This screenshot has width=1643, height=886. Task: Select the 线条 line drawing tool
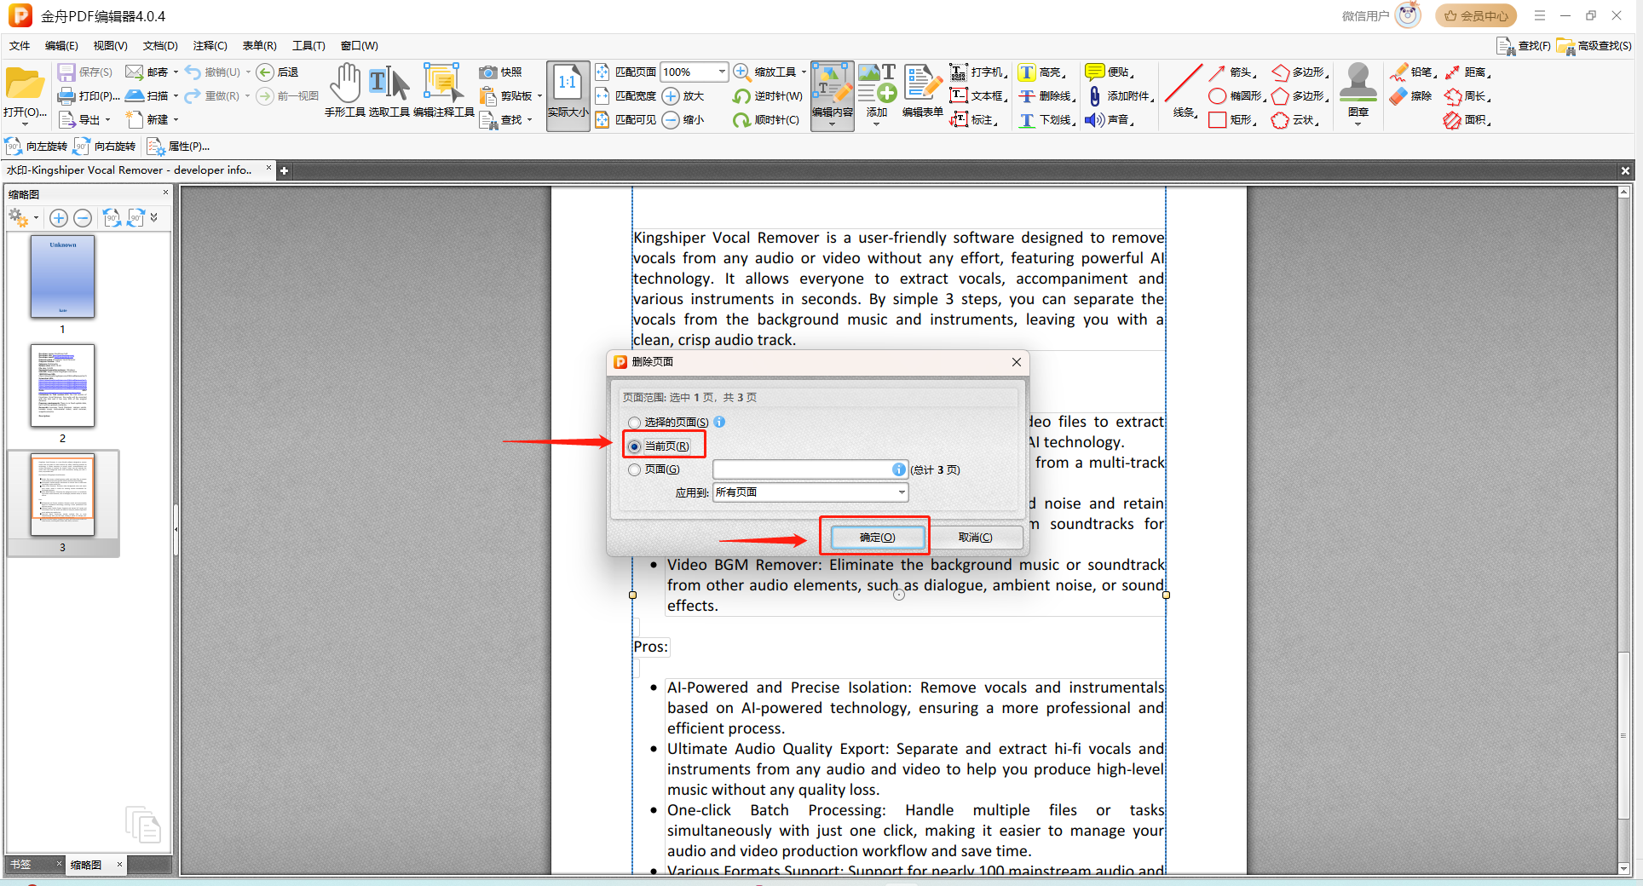pyautogui.click(x=1184, y=91)
